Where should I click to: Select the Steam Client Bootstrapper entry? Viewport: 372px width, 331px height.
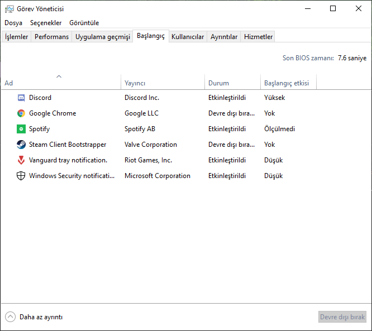point(68,145)
